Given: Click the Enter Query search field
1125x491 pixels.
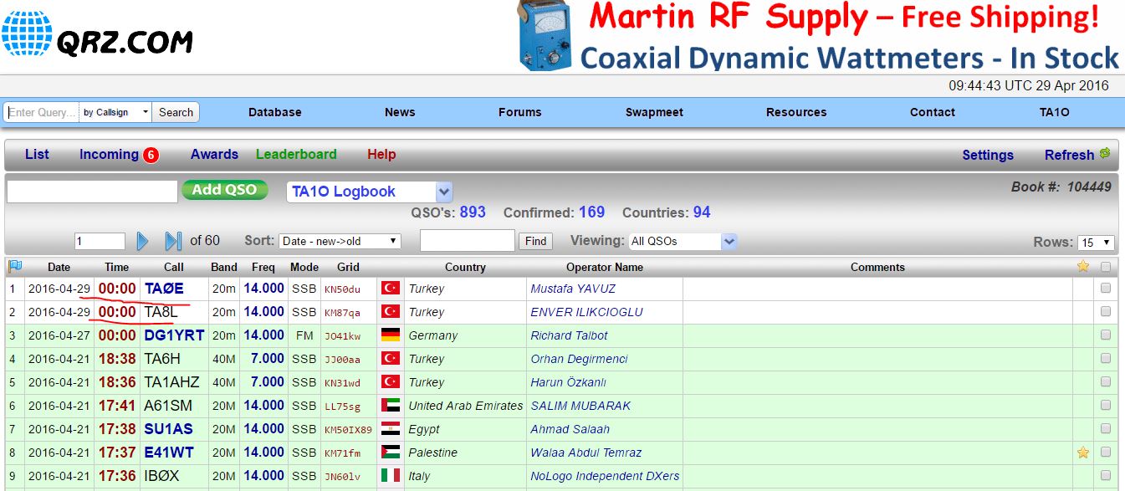Looking at the screenshot, I should click(x=42, y=112).
